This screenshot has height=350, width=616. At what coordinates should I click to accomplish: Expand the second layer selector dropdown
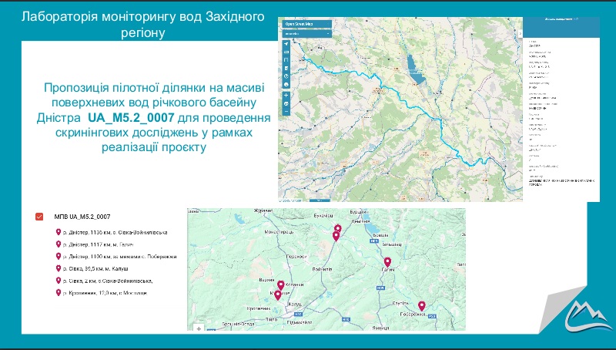click(306, 34)
